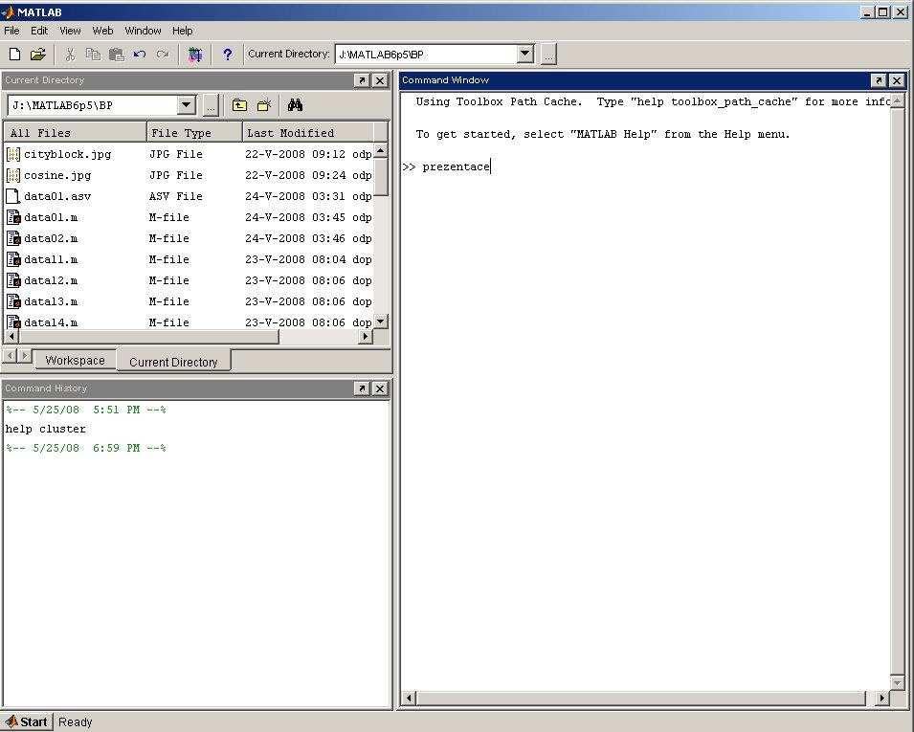The height and width of the screenshot is (732, 914).
Task: Select data11.m file icon
Action: pos(12,259)
